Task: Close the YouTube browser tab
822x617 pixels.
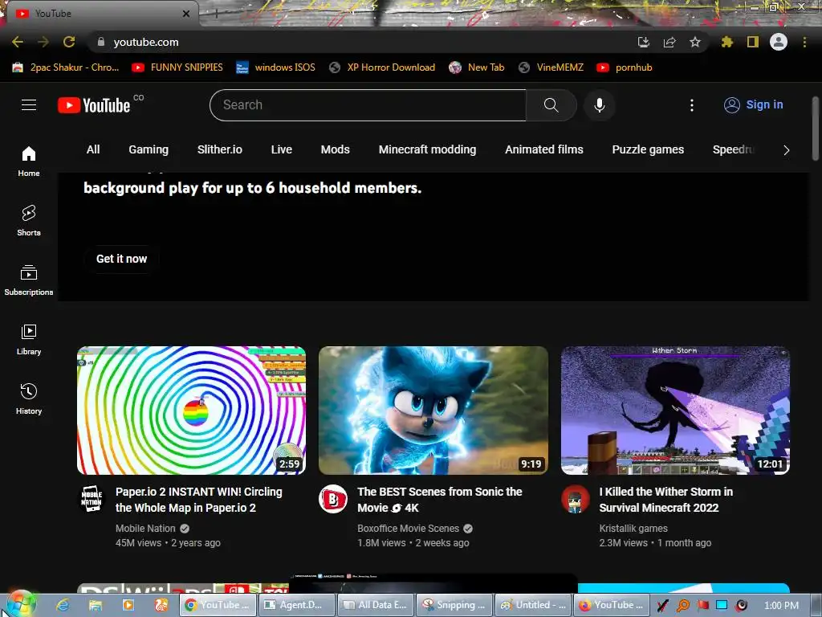Action: pyautogui.click(x=186, y=14)
